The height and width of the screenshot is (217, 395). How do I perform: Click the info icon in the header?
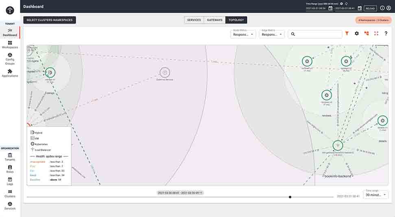(382, 8)
